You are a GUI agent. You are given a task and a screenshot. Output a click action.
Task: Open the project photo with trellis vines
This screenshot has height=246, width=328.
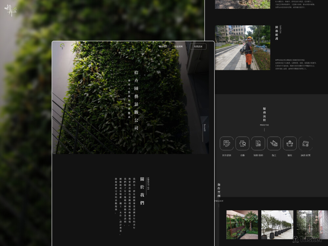tap(242, 225)
